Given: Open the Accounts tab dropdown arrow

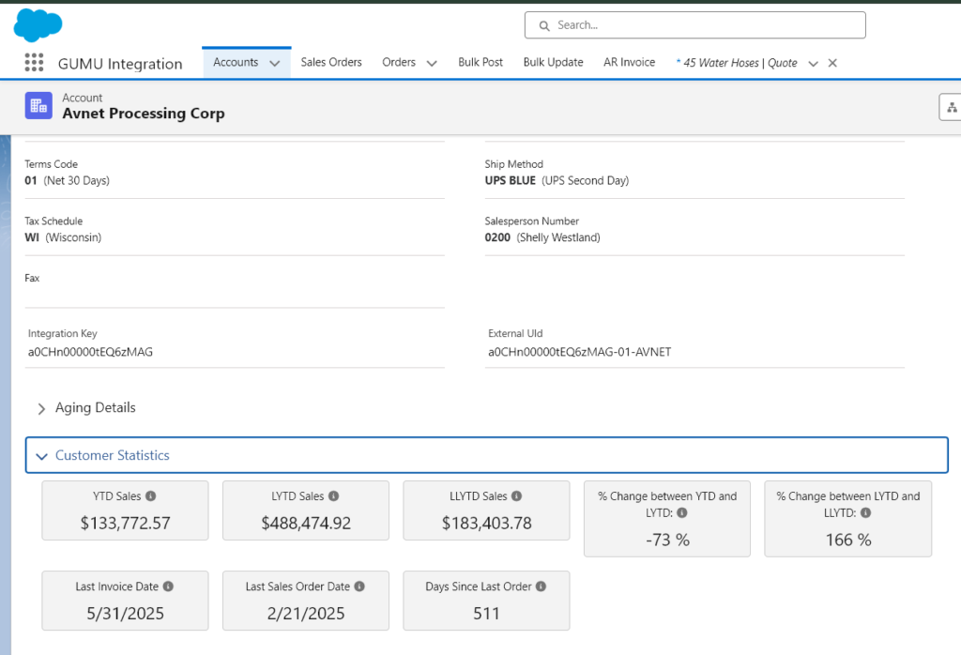Looking at the screenshot, I should [x=275, y=63].
